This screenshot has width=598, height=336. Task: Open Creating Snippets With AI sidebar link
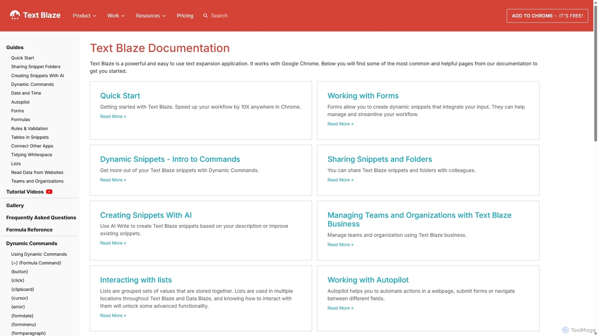point(37,76)
